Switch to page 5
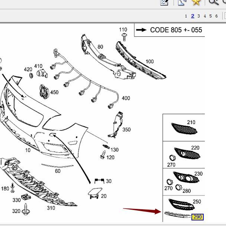This screenshot has width=226, height=226. coord(211,16)
